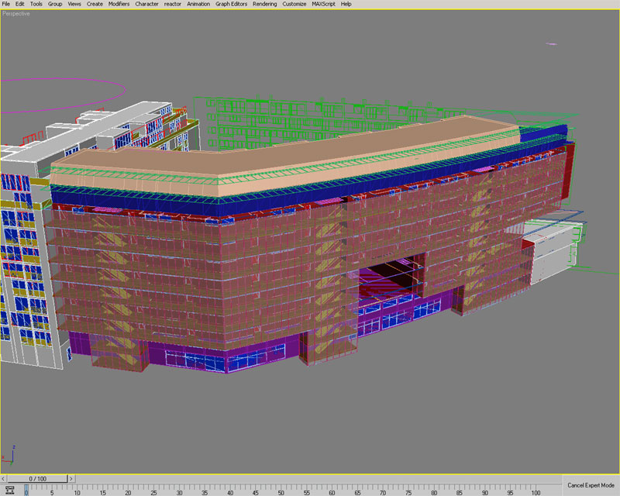Expand the Create menu
This screenshot has width=620, height=496.
tap(95, 4)
